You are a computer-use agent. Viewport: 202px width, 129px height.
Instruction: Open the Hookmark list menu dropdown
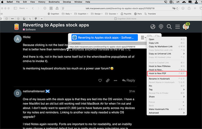[x=143, y=38]
